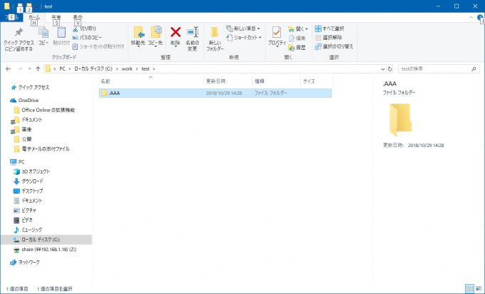Image resolution: width=485 pixels, height=294 pixels.
Task: Click Paste shortcut (ショートカットの貼り付け)
Action: pyautogui.click(x=98, y=46)
